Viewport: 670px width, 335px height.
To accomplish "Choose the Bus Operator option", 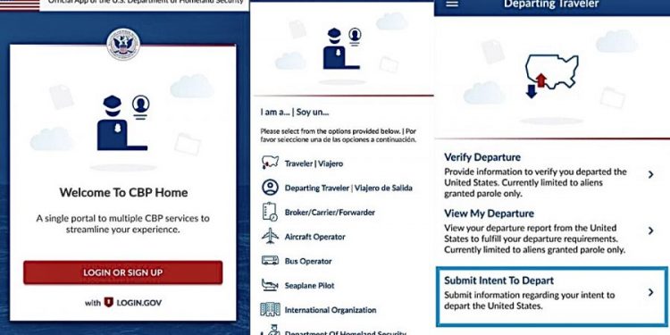I will pyautogui.click(x=308, y=261).
